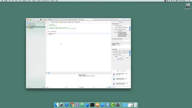The height and width of the screenshot is (108, 192).
Task: Toggle breakpoints activation in debug bar
Action: coord(49,73)
